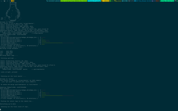Click the download speed arrow indicator

click(x=123, y=1)
